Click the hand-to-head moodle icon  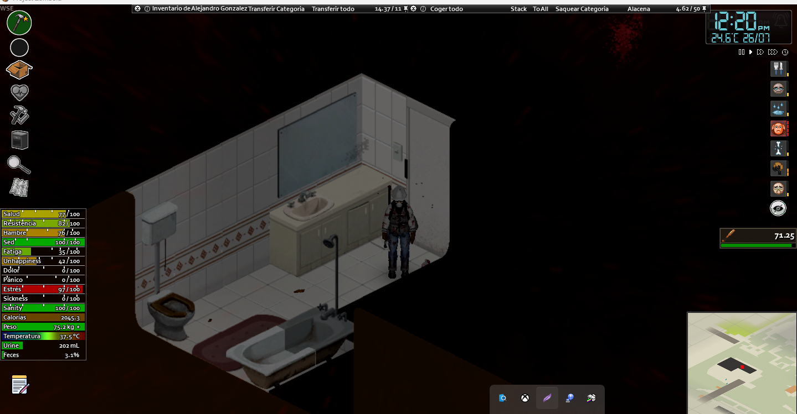[x=779, y=169]
